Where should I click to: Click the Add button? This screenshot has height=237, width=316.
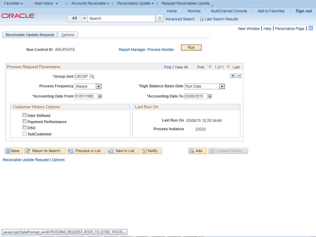pos(197,151)
